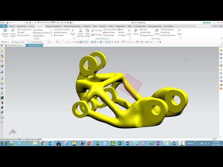Switch to the Assemblies tab
223x167 pixels.
(x=22, y=26)
